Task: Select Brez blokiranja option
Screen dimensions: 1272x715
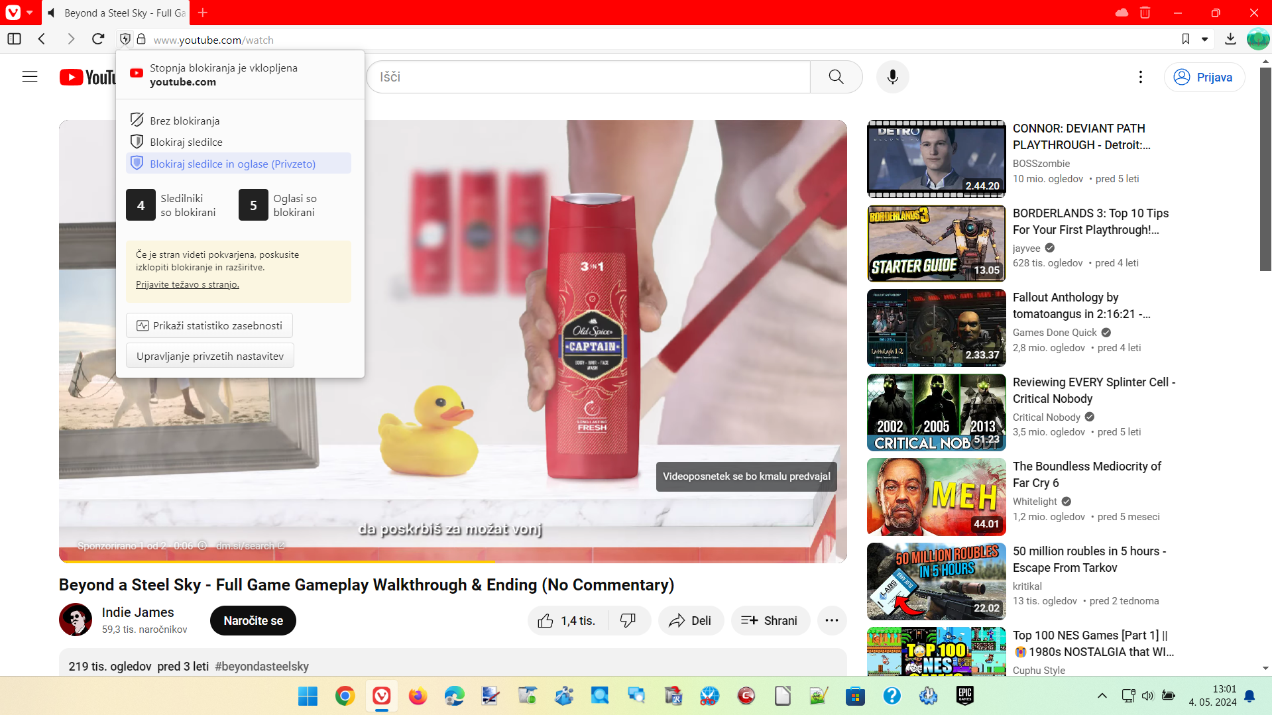Action: pos(239,121)
